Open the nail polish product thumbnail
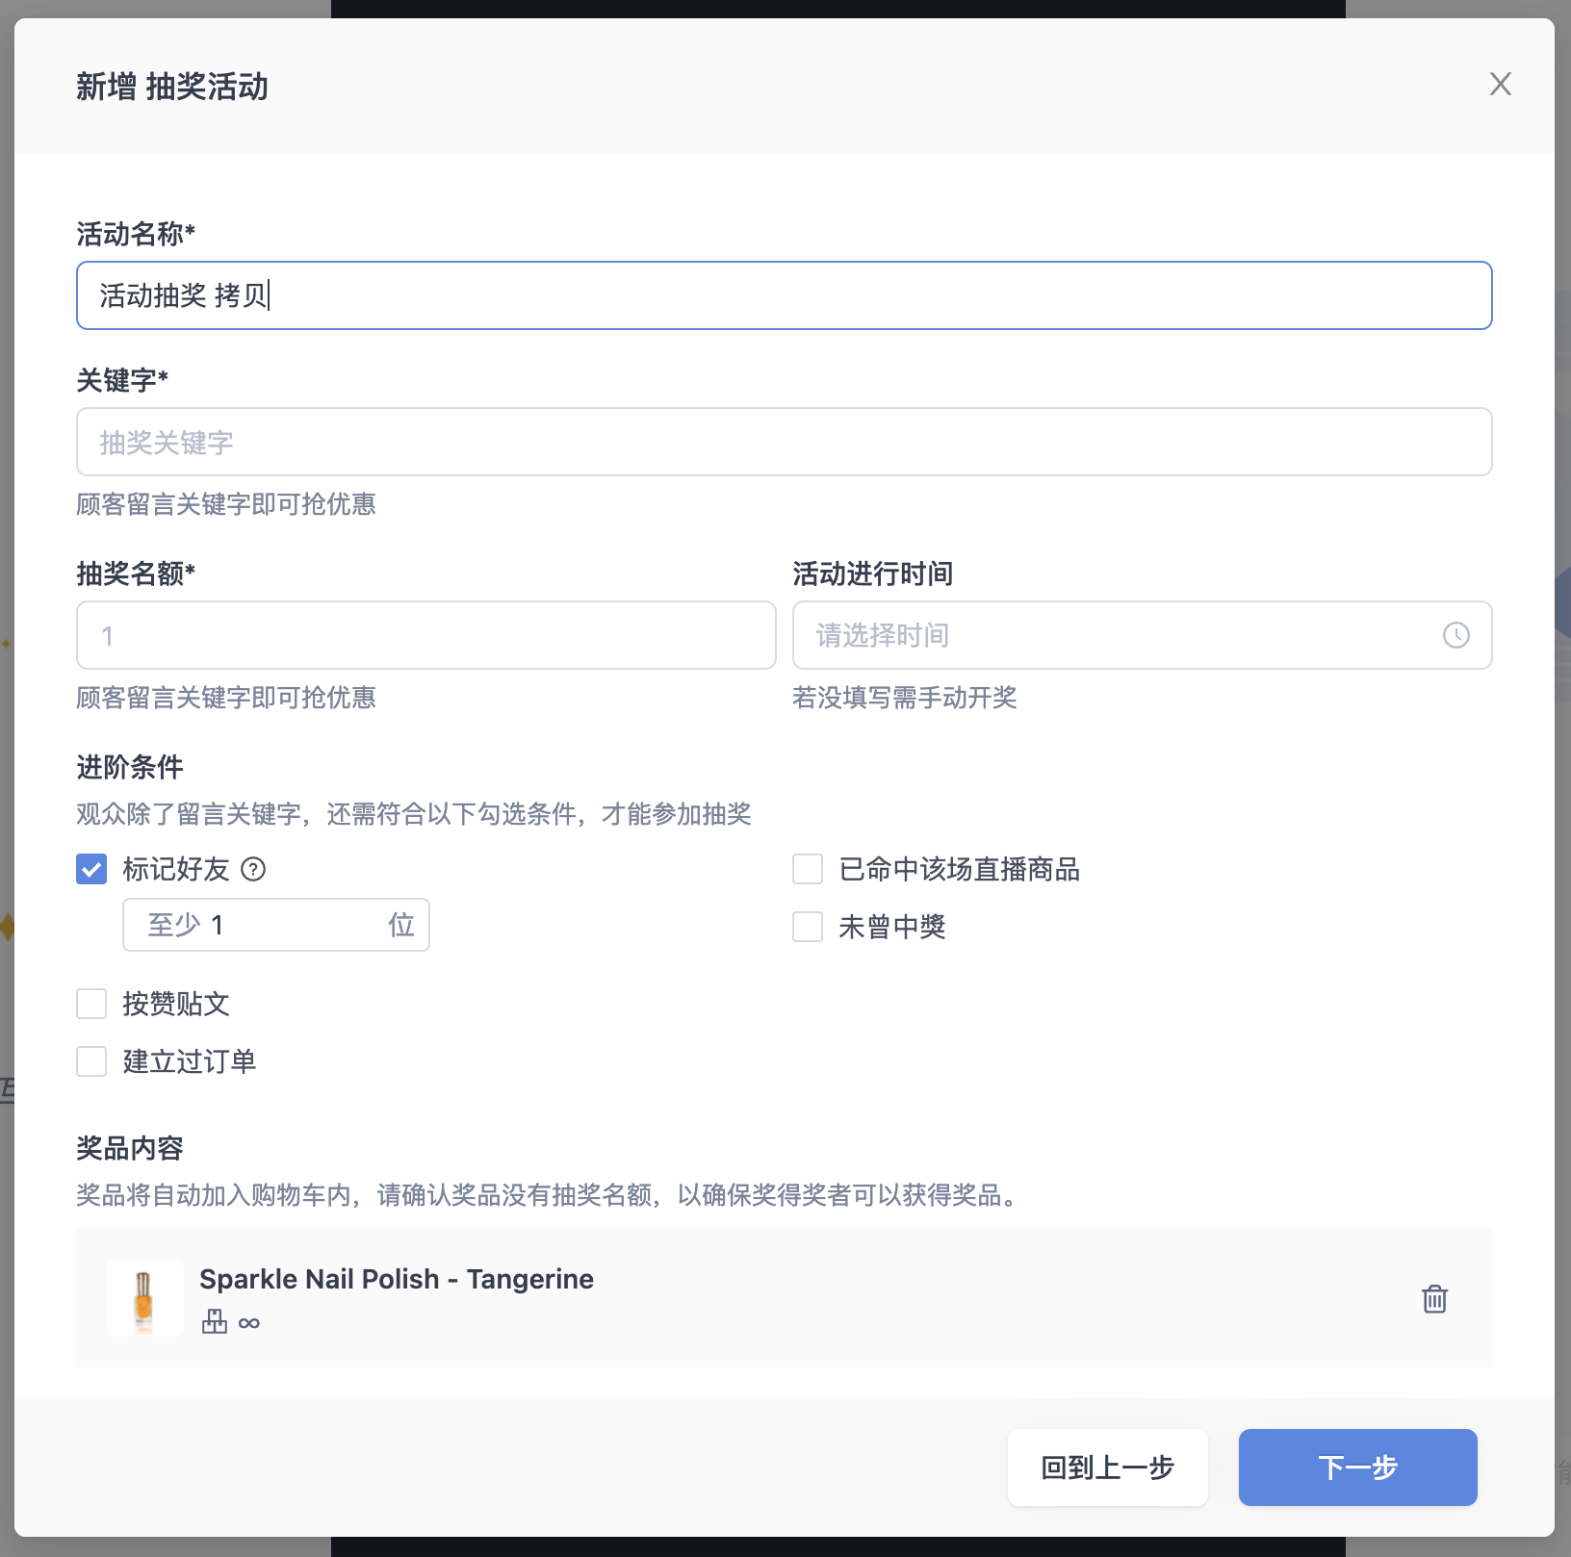 144,1298
